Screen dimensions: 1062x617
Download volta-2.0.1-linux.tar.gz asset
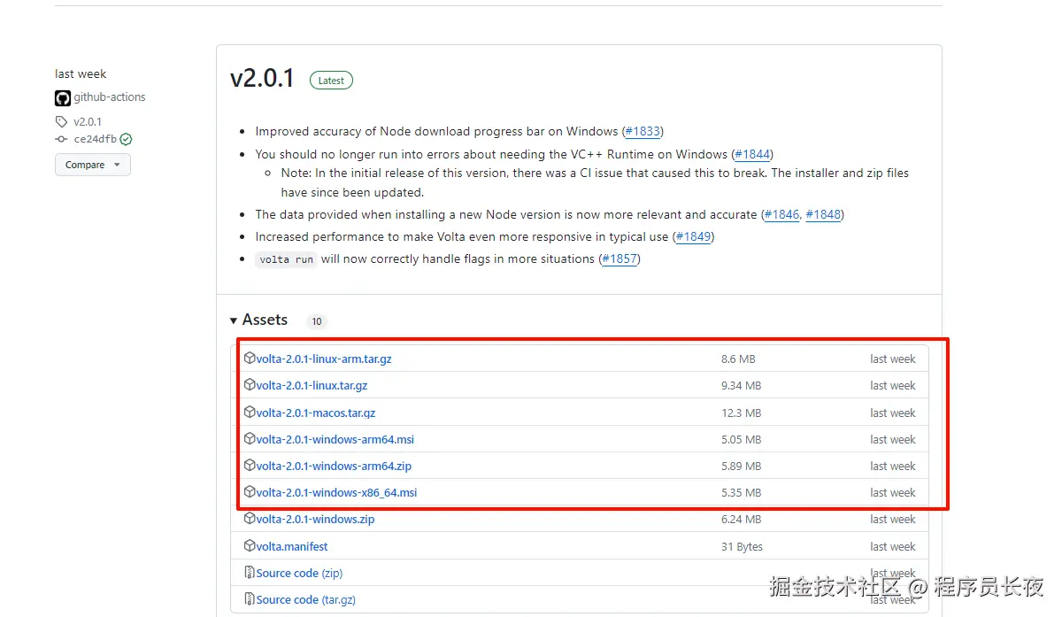coord(312,385)
